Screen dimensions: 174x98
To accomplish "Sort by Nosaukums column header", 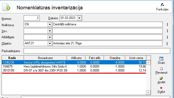I will (x=45, y=58).
